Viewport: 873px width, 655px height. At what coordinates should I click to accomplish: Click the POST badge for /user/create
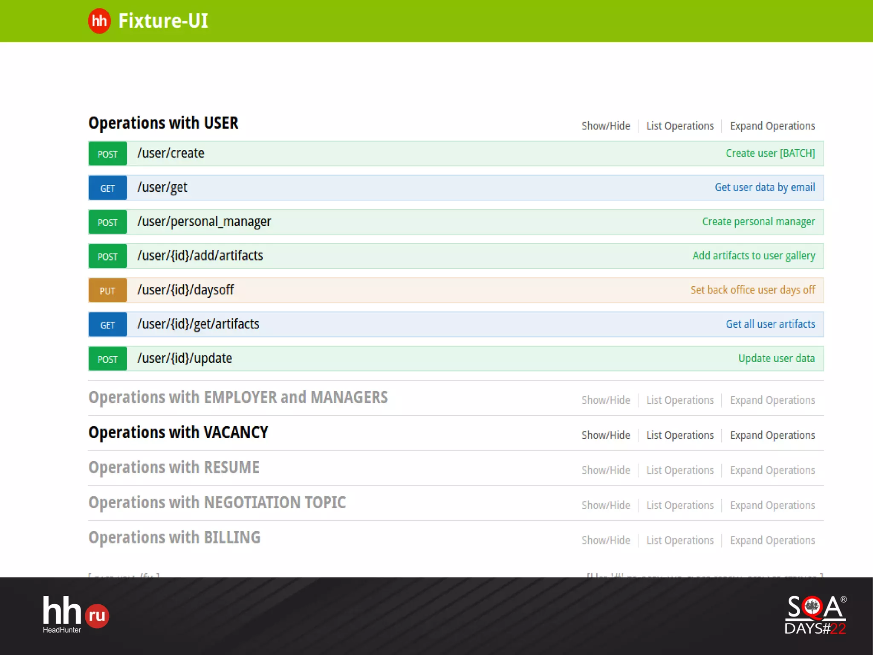(x=107, y=154)
